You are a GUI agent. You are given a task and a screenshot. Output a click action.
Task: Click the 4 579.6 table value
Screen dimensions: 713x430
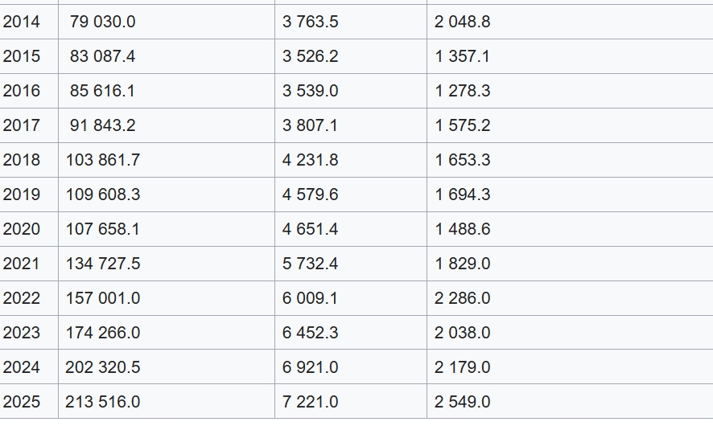click(x=311, y=195)
